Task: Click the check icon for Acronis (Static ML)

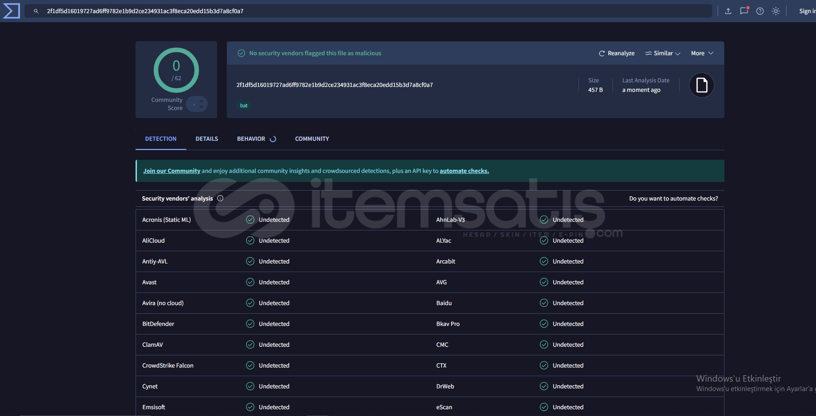Action: click(x=250, y=220)
